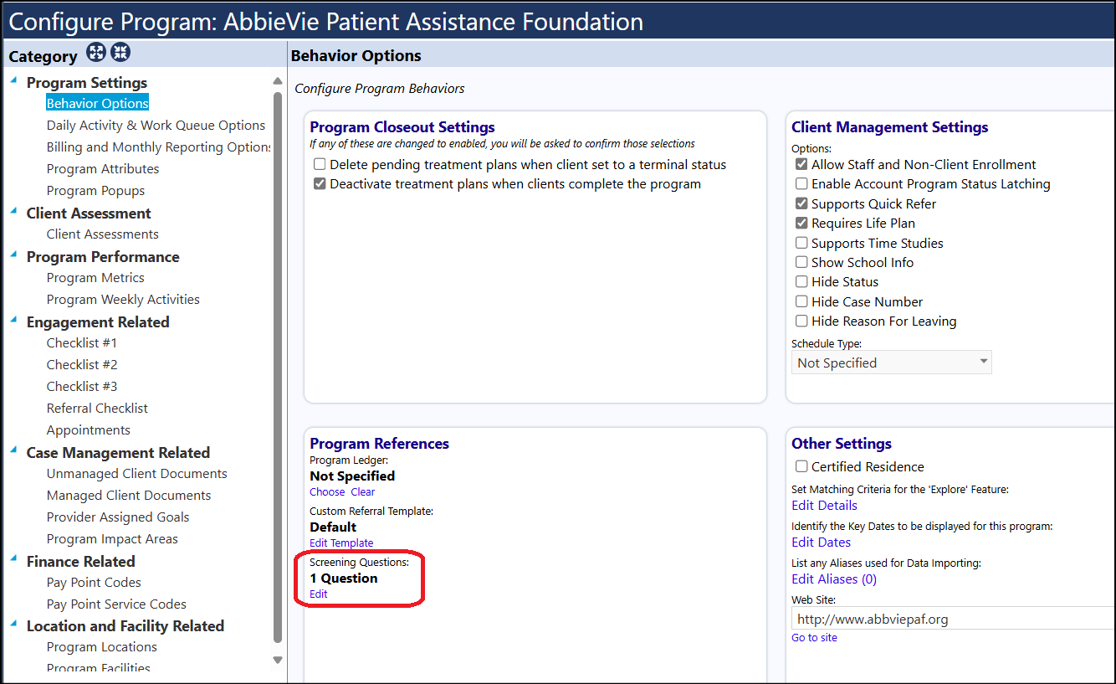1116x684 pixels.
Task: Open Daily Activity & Work Queue Options
Action: click(x=156, y=125)
